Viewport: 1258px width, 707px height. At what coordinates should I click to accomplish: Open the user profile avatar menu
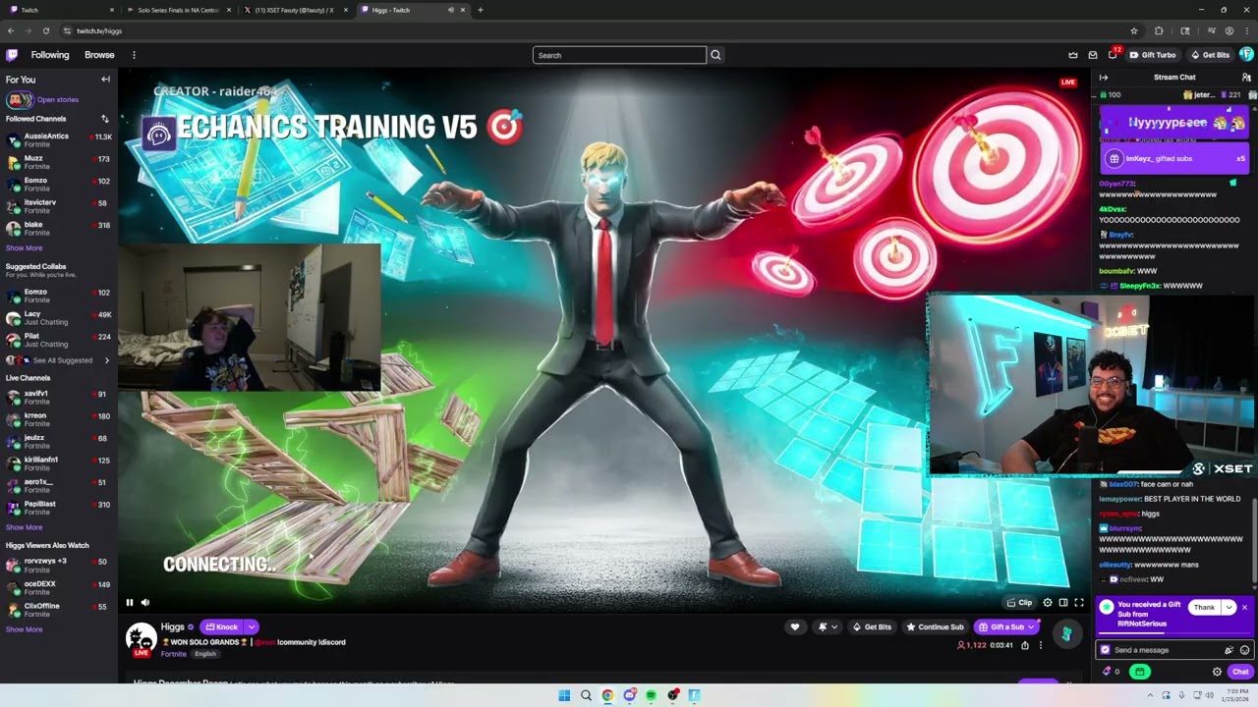pos(1246,55)
